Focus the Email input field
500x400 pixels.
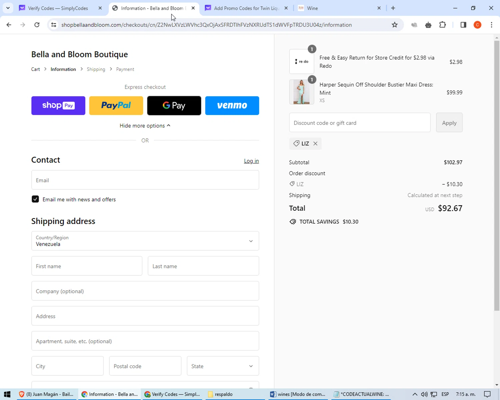click(x=145, y=180)
